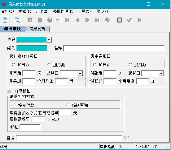Click the 取得折扣收(付)款日需提早 days field
This screenshot has height=150, width=171.
[x=65, y=113]
